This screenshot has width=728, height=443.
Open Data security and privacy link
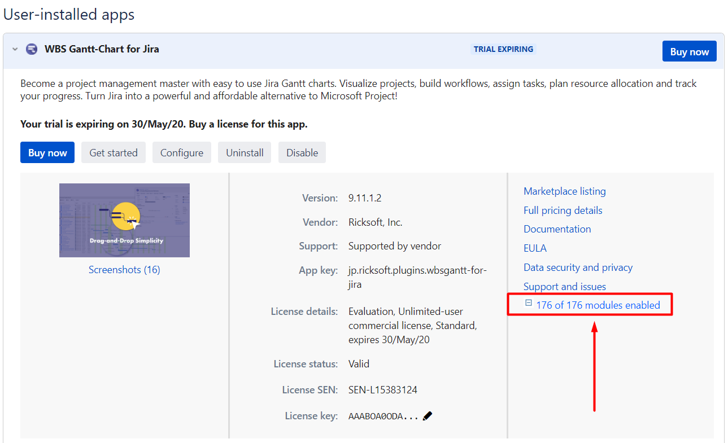[x=578, y=267]
